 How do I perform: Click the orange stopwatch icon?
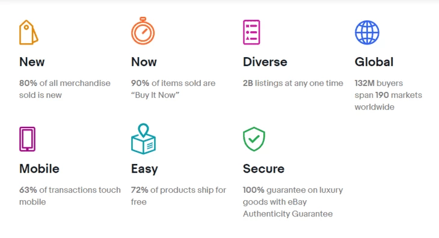pyautogui.click(x=143, y=31)
